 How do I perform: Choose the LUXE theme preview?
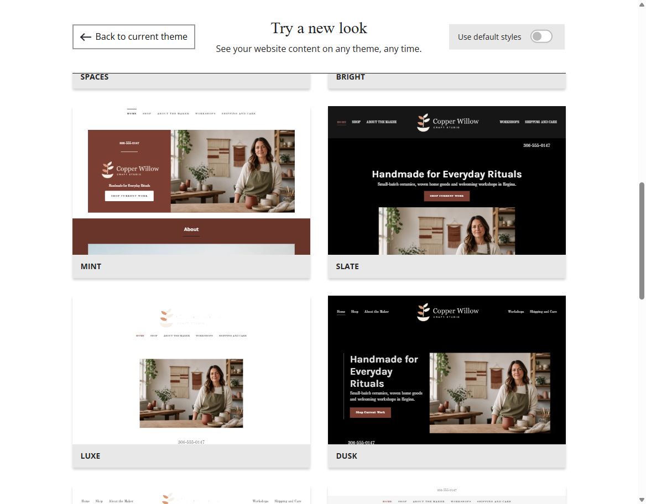(x=191, y=370)
